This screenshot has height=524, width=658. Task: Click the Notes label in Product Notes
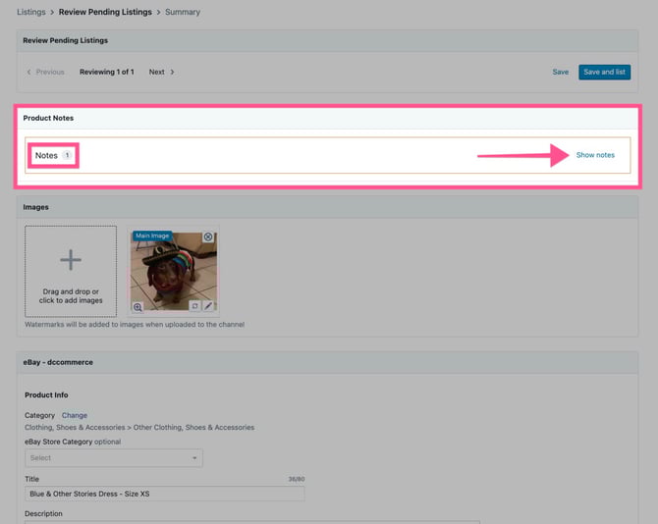coord(46,155)
